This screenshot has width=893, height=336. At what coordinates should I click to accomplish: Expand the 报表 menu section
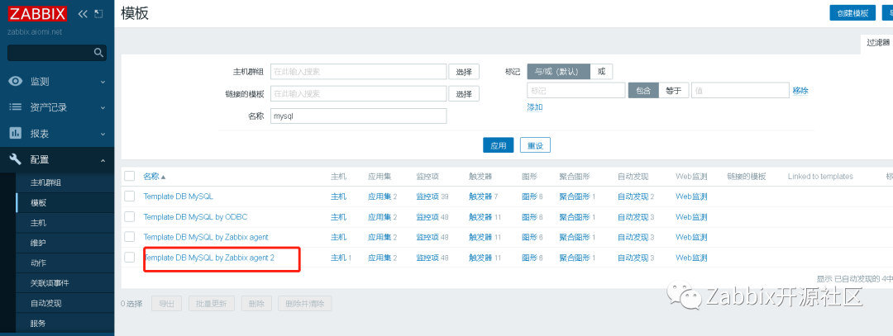point(57,134)
